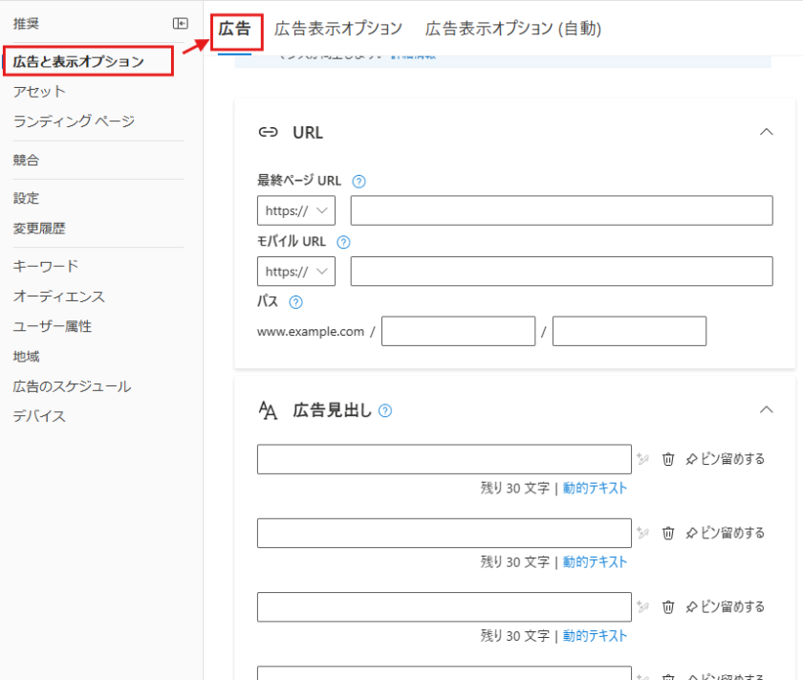Switch to 広告表示オプション (自動) tab

512,29
